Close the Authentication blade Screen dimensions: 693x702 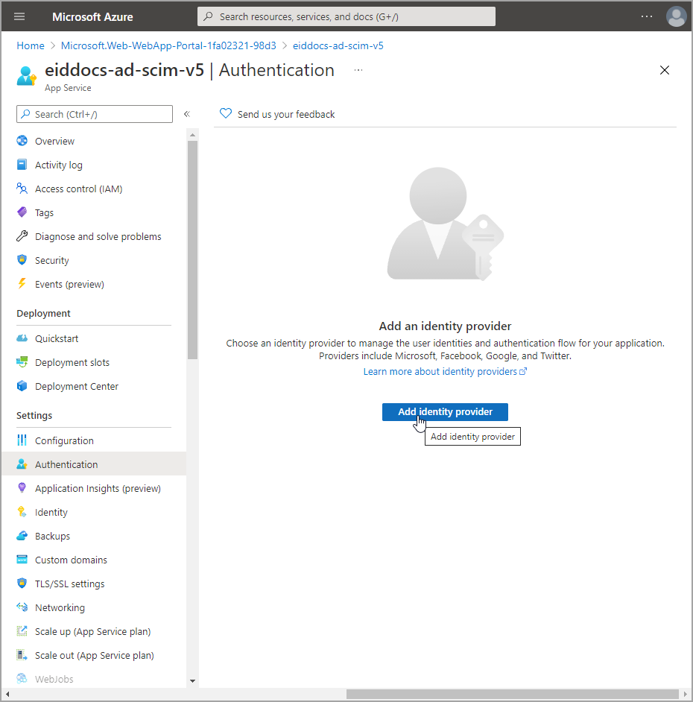(x=665, y=70)
